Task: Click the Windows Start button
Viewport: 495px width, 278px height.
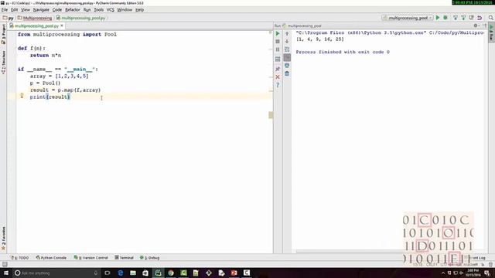Action: (6, 273)
